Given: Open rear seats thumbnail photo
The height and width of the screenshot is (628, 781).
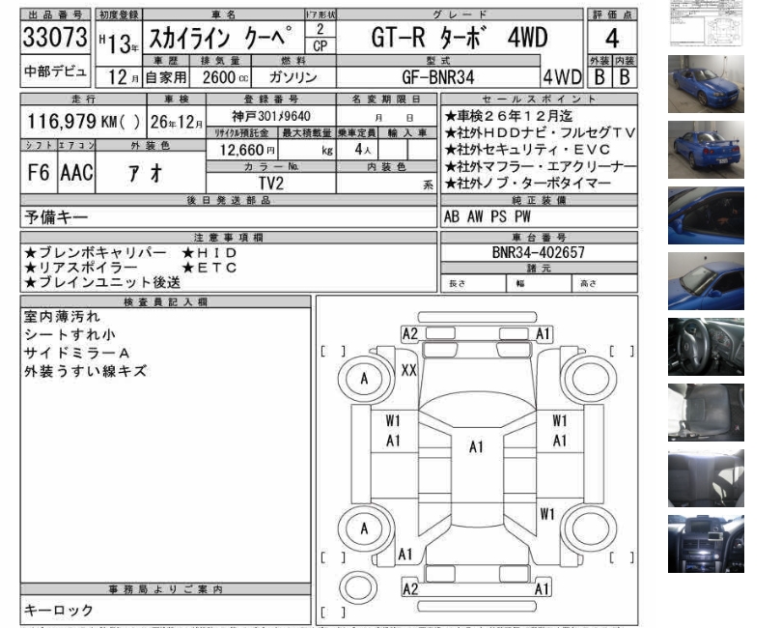Looking at the screenshot, I should tap(706, 478).
